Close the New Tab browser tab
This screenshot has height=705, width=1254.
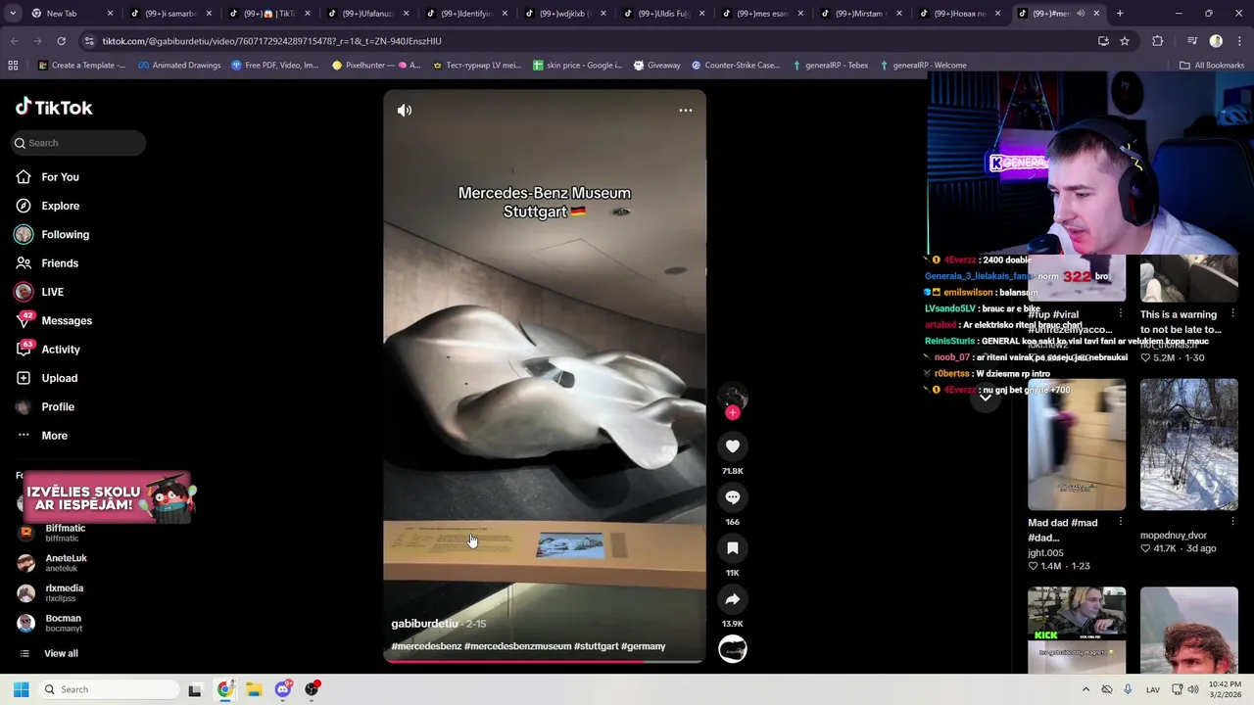click(x=110, y=14)
